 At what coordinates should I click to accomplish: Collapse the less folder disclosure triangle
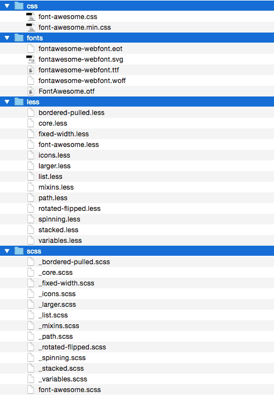pyautogui.click(x=7, y=102)
